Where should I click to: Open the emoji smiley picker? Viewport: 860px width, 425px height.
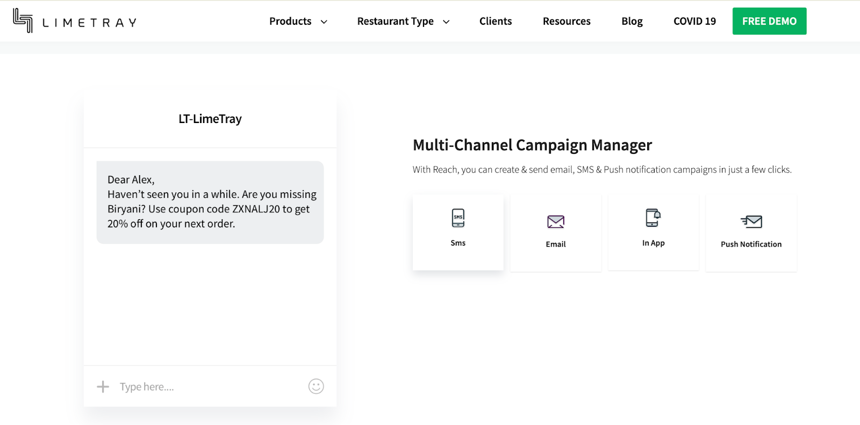coord(316,386)
